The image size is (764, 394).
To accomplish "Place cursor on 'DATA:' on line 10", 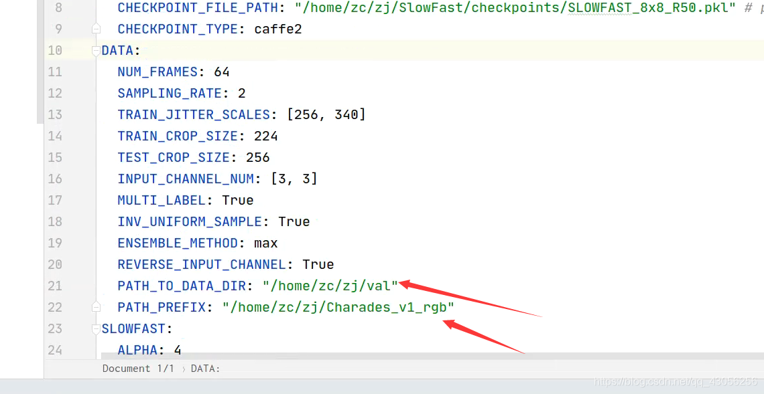I will [x=121, y=51].
